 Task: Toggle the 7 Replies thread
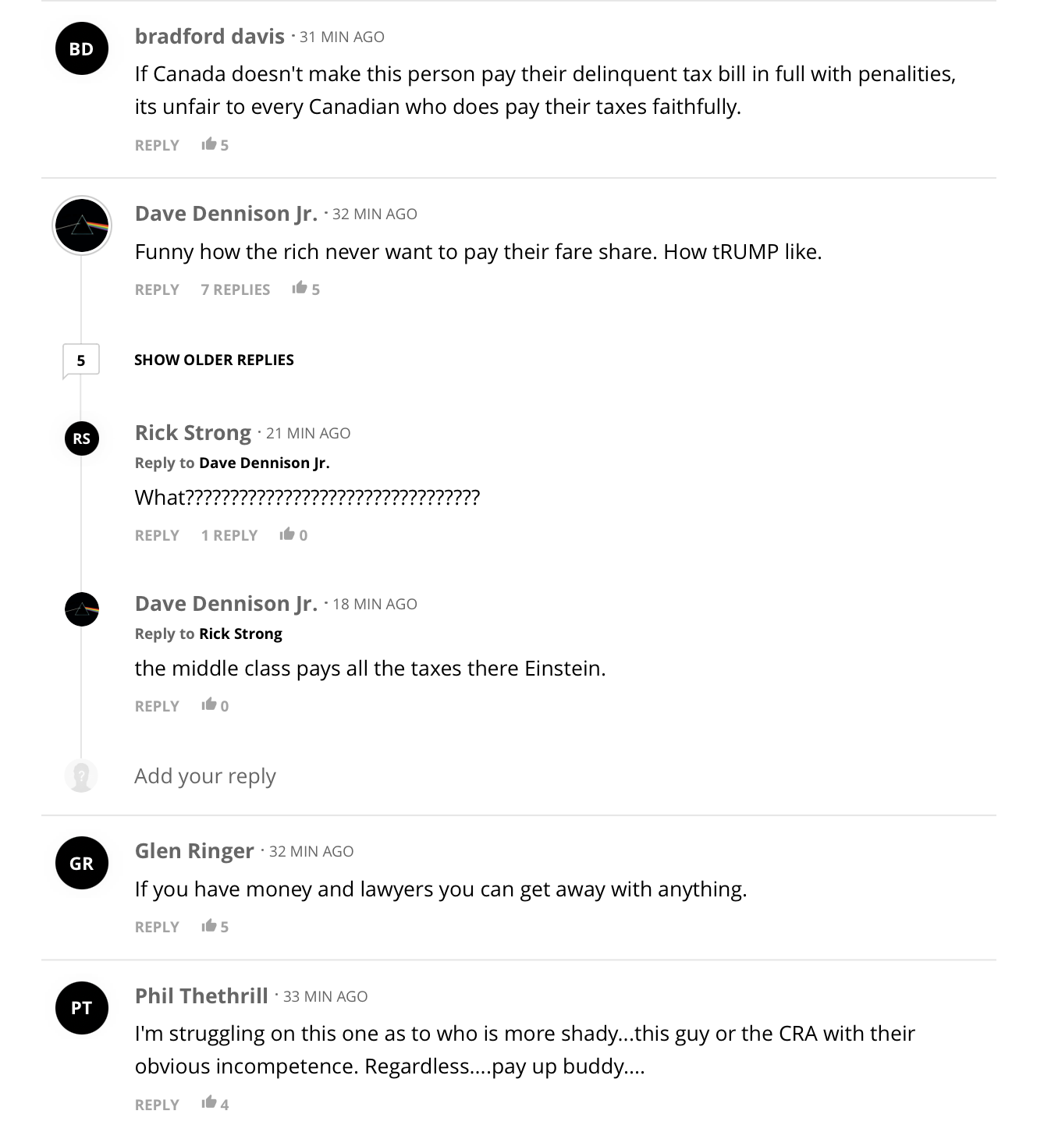click(x=236, y=289)
